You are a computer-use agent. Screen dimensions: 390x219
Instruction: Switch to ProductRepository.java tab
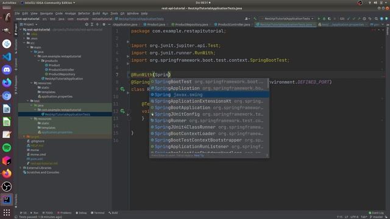coord(190,24)
